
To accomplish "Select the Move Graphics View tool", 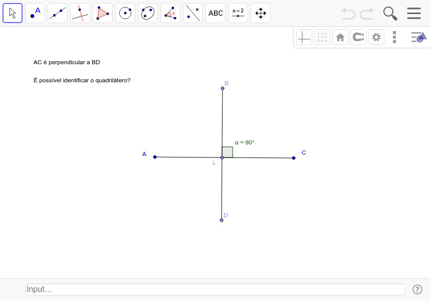I will coord(260,13).
